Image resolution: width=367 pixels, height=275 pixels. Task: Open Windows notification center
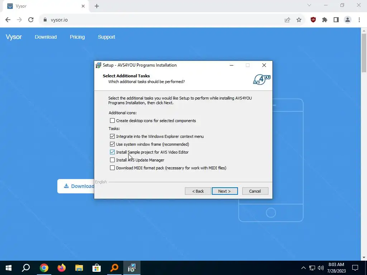pyautogui.click(x=355, y=268)
